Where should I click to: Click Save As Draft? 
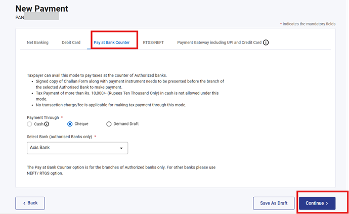274,203
